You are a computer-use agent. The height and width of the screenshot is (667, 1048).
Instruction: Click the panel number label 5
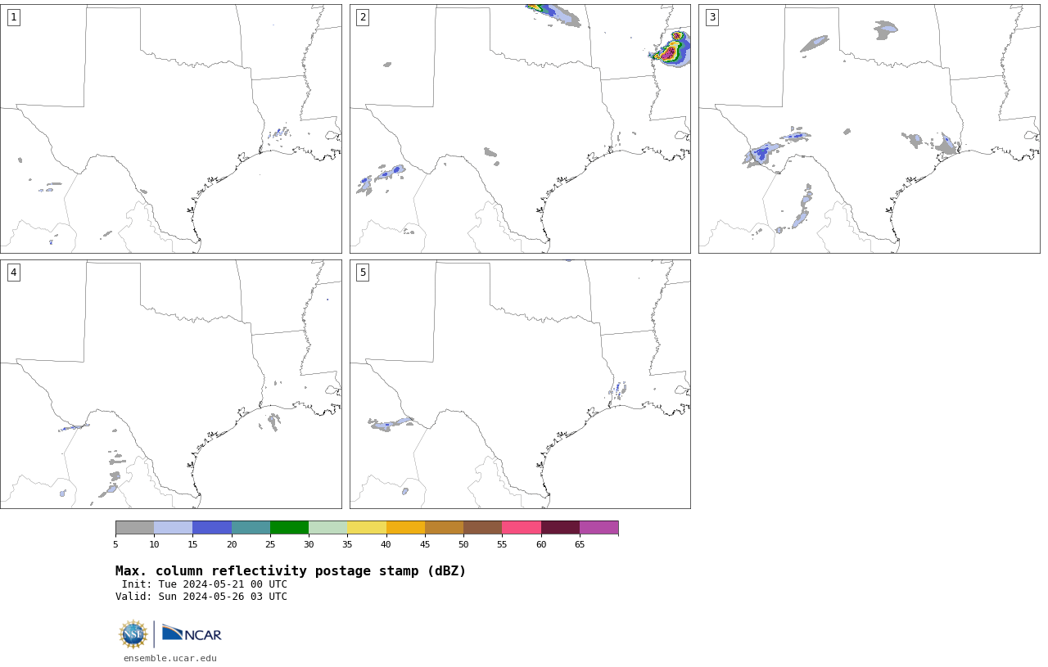click(363, 273)
